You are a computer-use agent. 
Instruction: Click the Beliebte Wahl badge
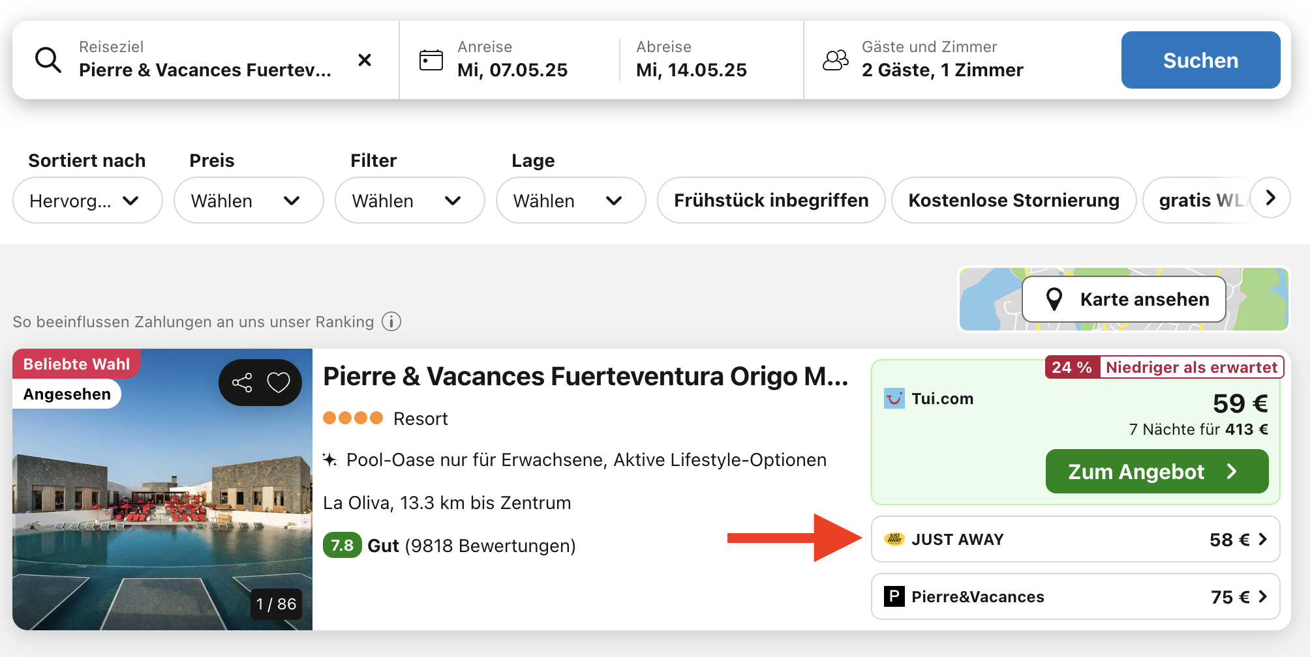(x=76, y=364)
